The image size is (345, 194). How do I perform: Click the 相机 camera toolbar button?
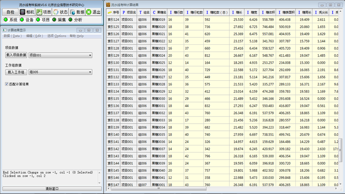pos(27,11)
